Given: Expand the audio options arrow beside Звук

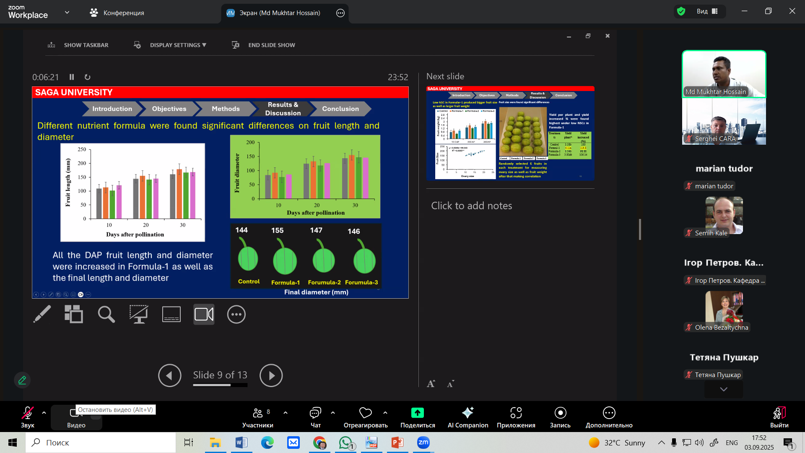Looking at the screenshot, I should tap(44, 413).
